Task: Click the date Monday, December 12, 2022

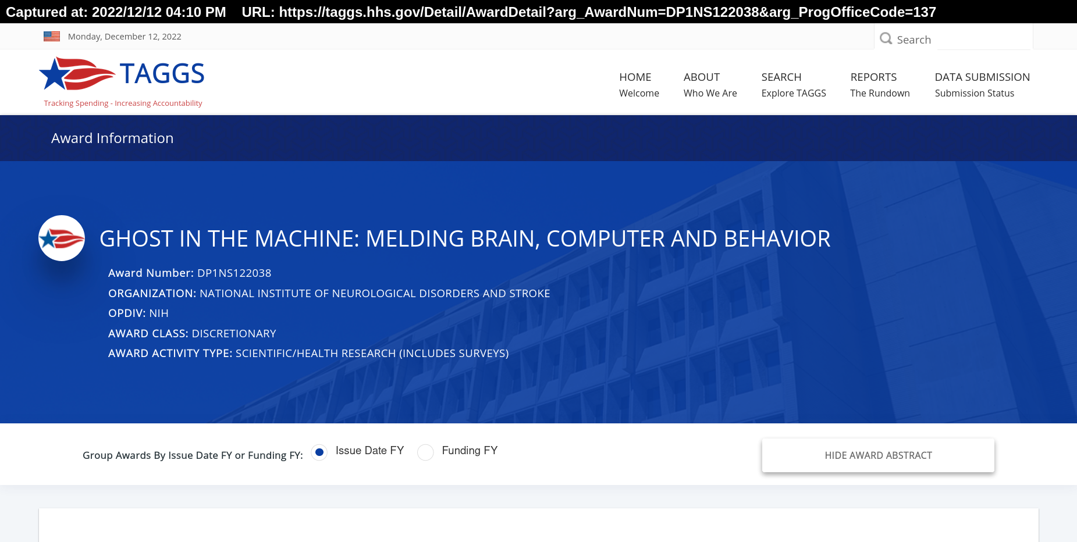Action: [125, 37]
